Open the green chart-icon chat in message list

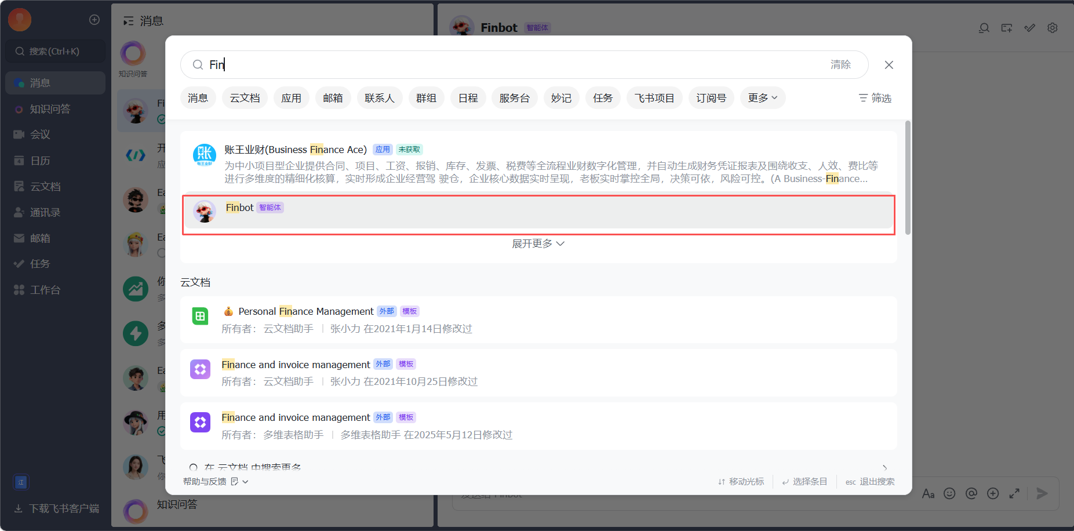136,288
